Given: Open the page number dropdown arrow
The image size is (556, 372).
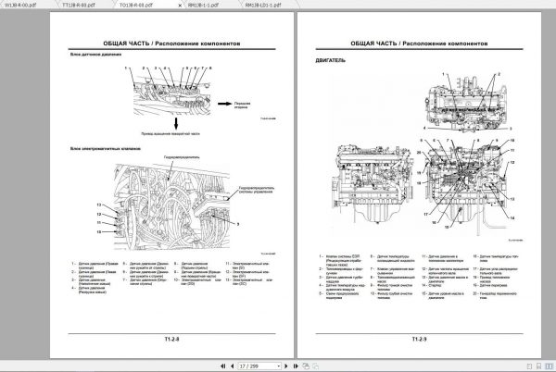Looking at the screenshot, I should [279, 366].
